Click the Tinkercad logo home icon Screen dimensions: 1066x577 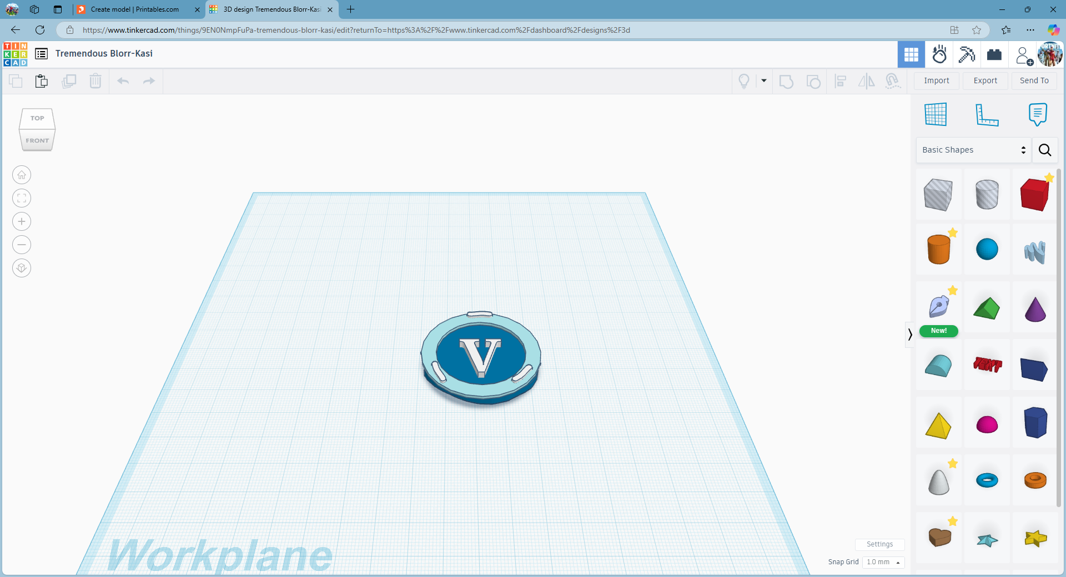(x=16, y=54)
